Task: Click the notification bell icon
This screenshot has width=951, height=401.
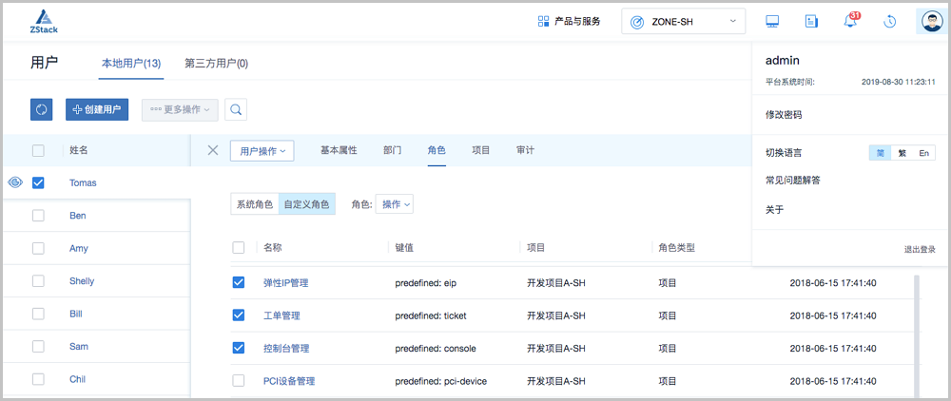Action: click(x=850, y=21)
